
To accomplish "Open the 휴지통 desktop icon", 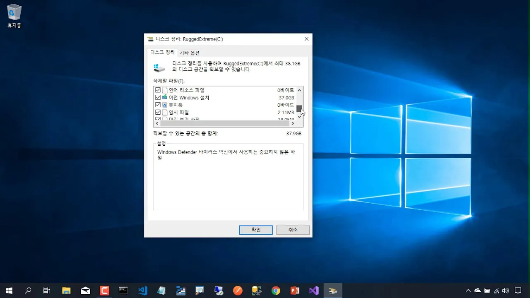I will (x=14, y=16).
